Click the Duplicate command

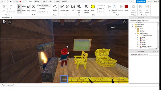point(11,12)
